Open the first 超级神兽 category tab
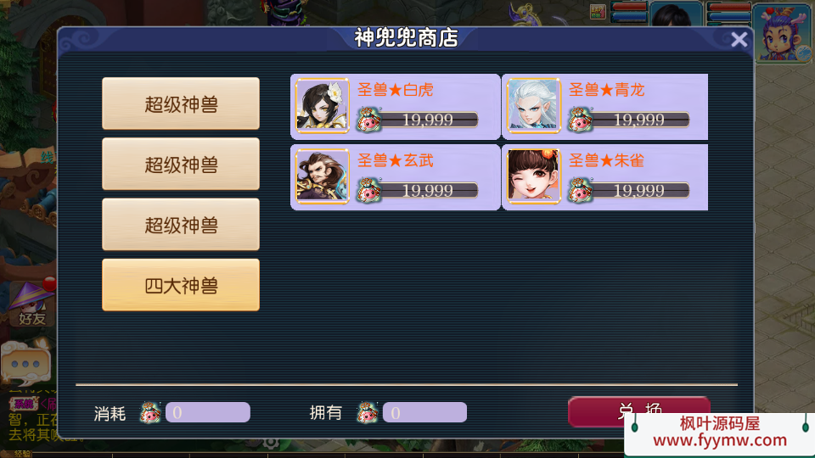 pyautogui.click(x=181, y=103)
